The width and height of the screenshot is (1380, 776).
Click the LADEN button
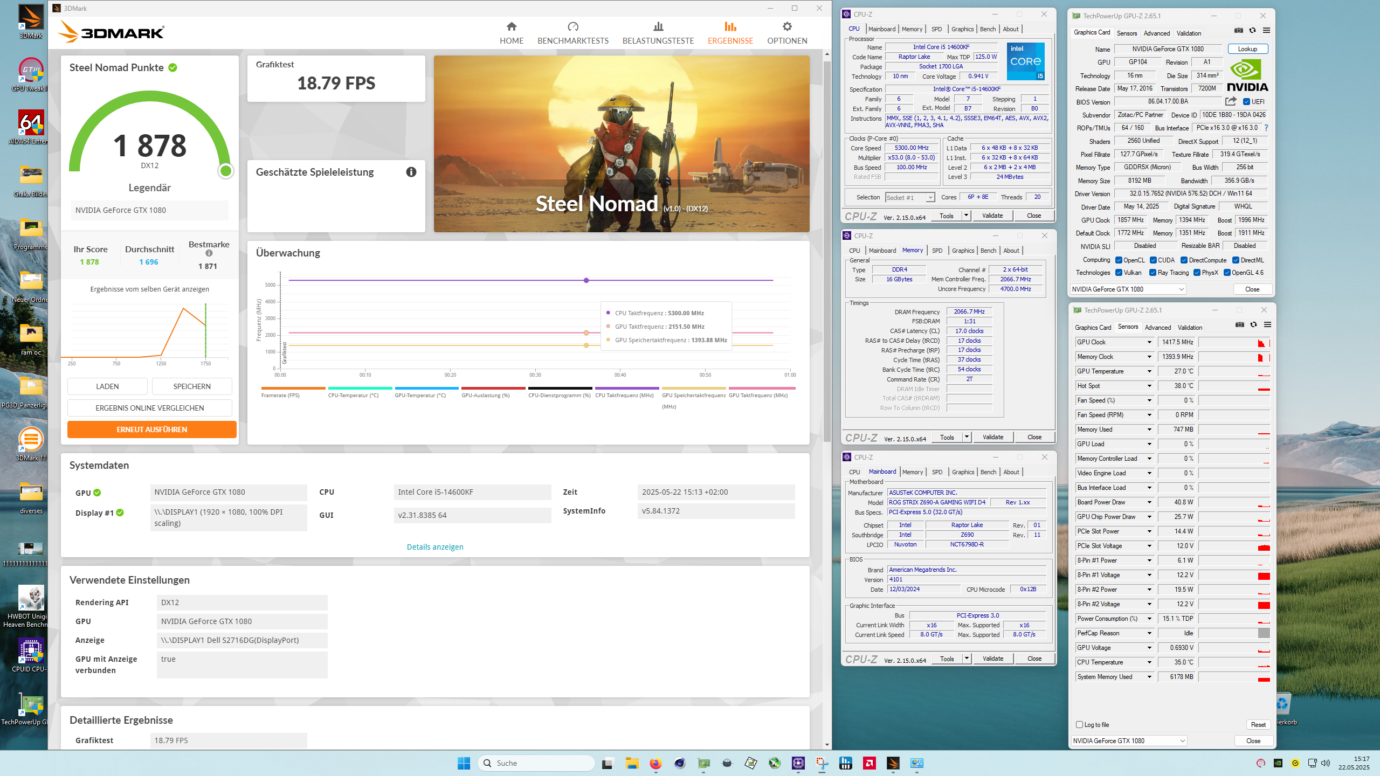[x=107, y=386]
